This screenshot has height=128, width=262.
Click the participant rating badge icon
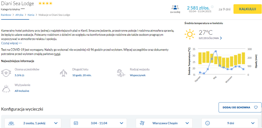point(6,73)
